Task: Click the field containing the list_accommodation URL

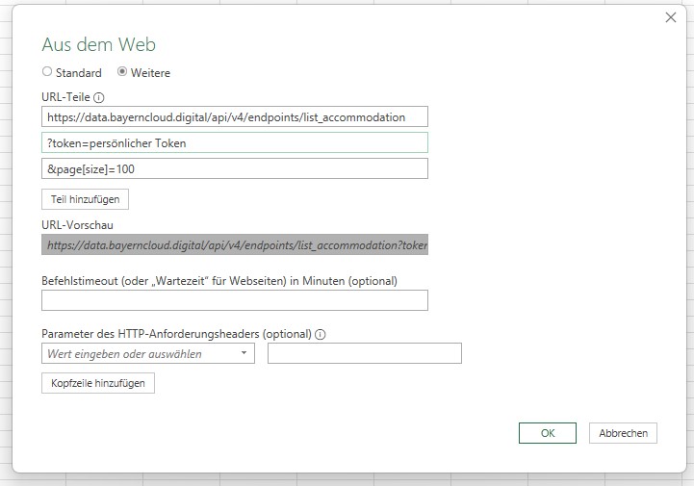Action: pos(235,116)
